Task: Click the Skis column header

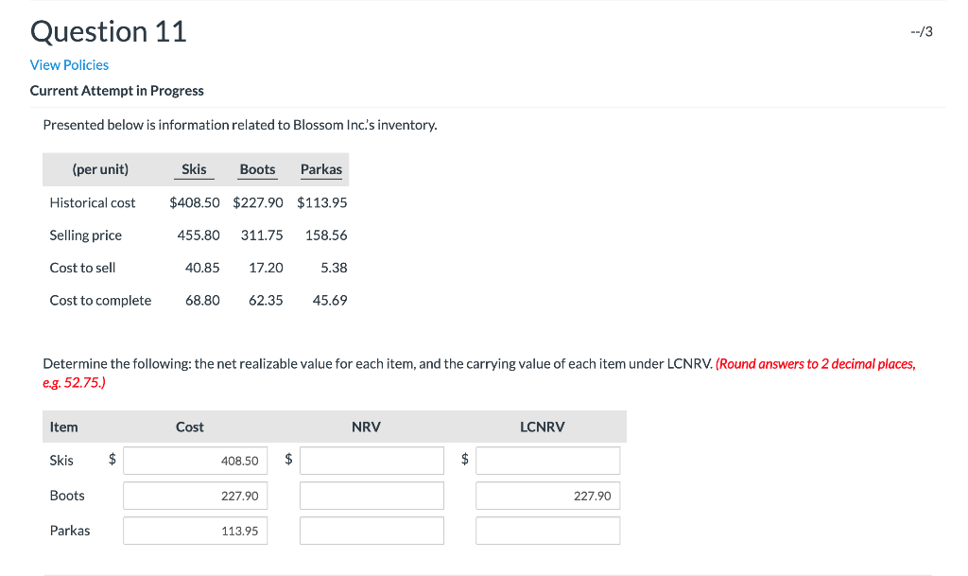Action: pos(193,169)
